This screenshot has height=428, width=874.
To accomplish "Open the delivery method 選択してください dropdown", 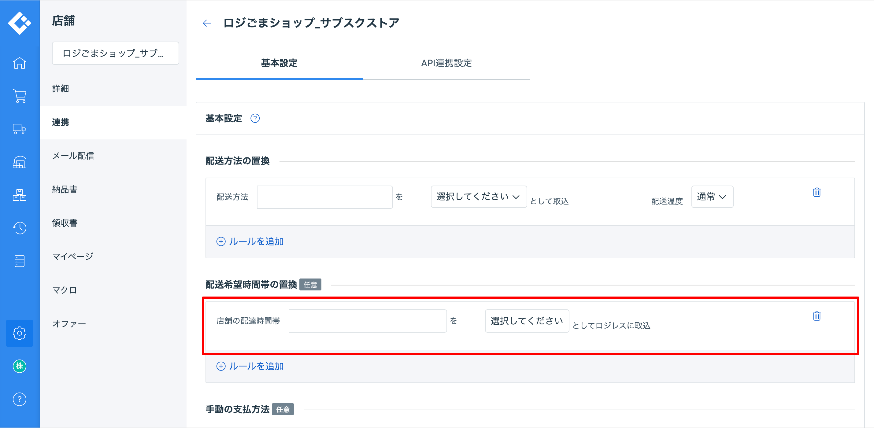I will point(478,197).
